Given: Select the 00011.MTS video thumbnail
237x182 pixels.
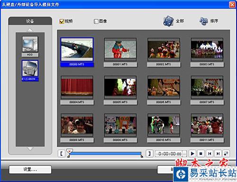Looking at the screenshot, I should (x=207, y=125).
